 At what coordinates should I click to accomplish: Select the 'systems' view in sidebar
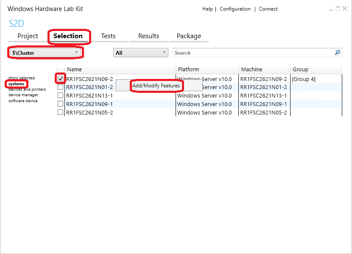[16, 84]
